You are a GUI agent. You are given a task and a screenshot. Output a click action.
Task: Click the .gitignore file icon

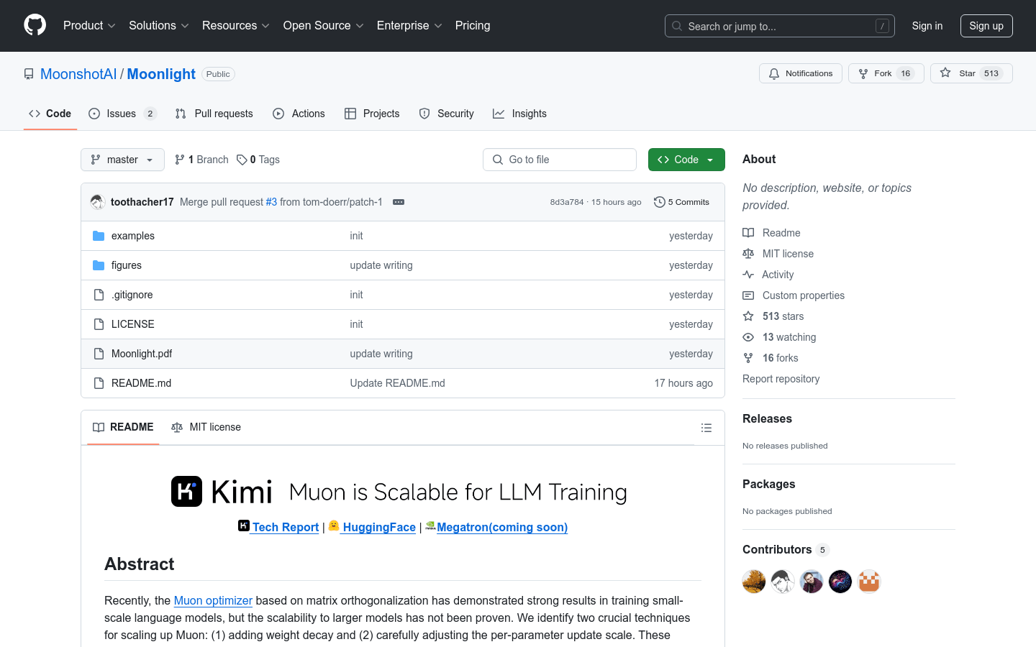point(99,295)
